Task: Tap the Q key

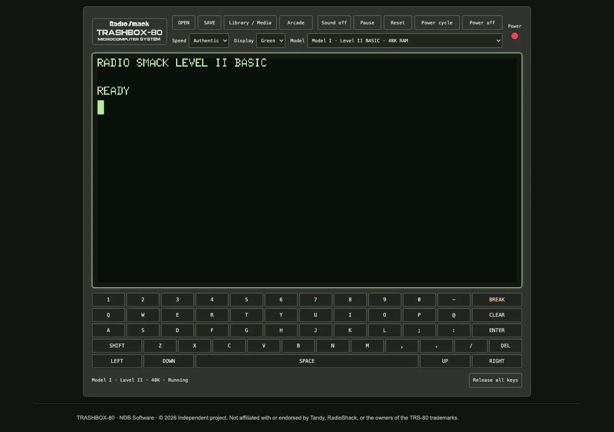Action: point(108,315)
